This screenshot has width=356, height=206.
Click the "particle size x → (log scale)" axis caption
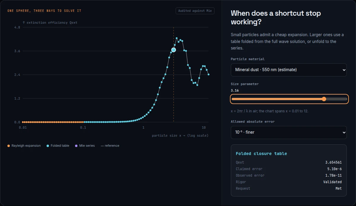click(180, 135)
